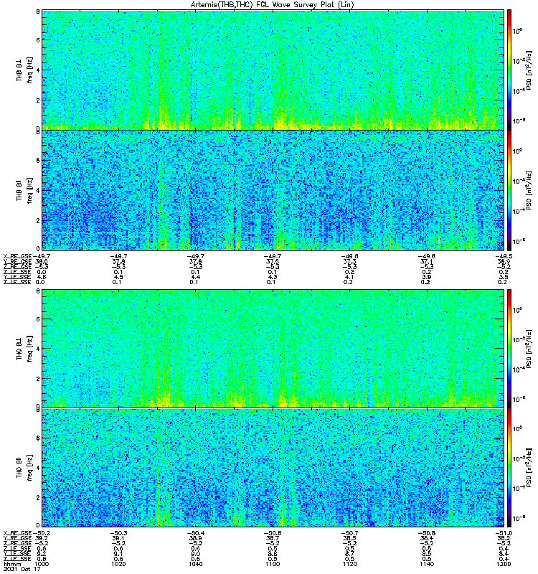The height and width of the screenshot is (574, 538).
Task: Click the color bar beside THB B-parallel panel
Action: pos(509,190)
